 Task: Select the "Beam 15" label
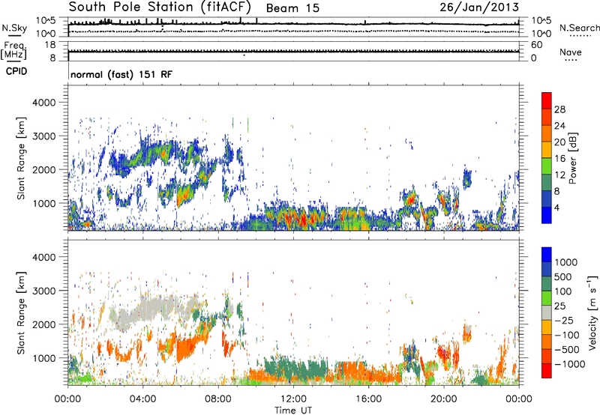(292, 8)
